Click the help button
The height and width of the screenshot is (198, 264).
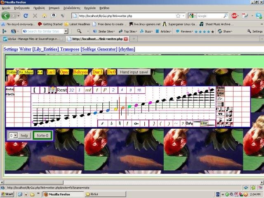(24, 135)
